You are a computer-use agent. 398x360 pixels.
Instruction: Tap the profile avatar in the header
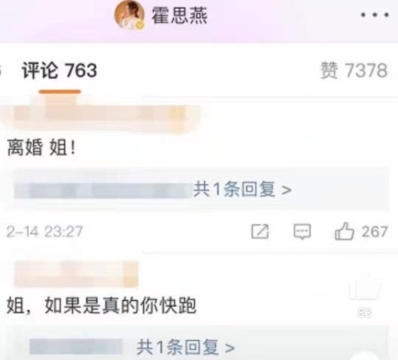130,14
